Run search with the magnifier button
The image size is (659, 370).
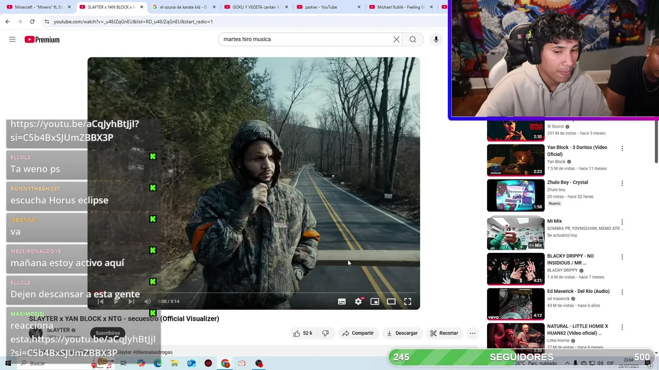(413, 40)
